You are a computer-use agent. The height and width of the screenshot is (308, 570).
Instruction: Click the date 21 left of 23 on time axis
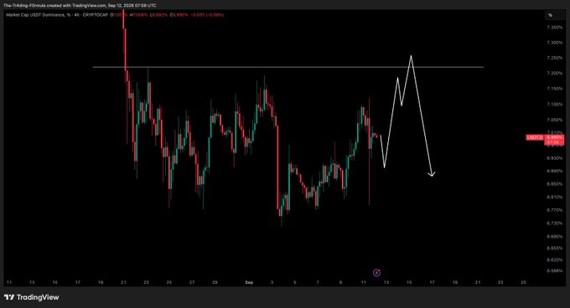tap(123, 282)
